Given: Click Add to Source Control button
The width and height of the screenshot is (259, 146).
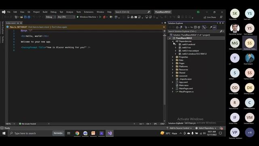Looking at the screenshot, I should tap(179, 128).
